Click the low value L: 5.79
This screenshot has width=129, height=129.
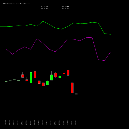pyautogui.click(x=65, y=9)
